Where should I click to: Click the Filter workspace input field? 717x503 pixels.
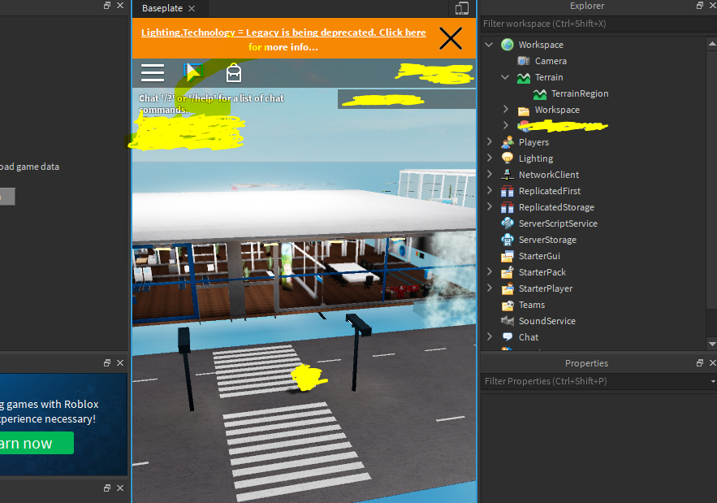598,24
